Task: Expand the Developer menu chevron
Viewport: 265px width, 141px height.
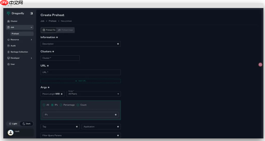Action: click(32, 58)
